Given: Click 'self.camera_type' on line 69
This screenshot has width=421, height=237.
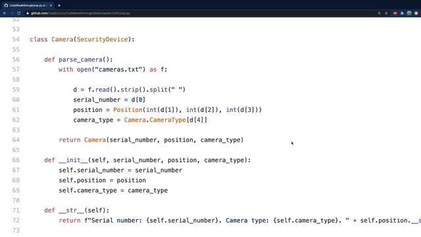Looking at the screenshot, I should tap(87, 190).
